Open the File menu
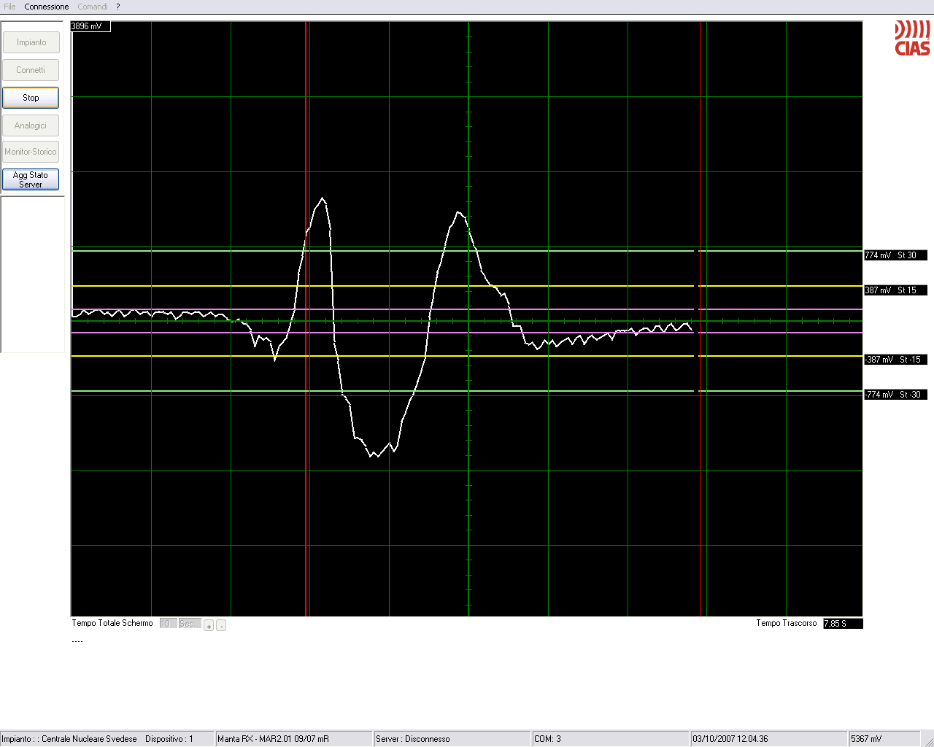Image resolution: width=934 pixels, height=747 pixels. 9,7
